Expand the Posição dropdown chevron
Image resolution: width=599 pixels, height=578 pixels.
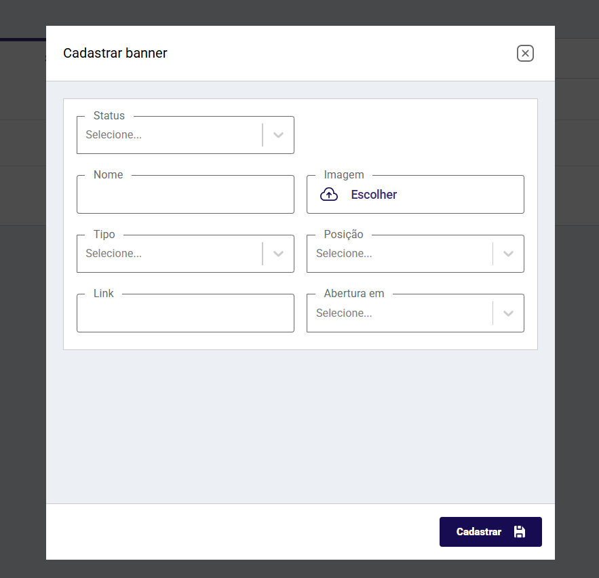[x=509, y=254]
